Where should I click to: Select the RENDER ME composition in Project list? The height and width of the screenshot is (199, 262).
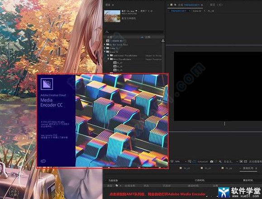coord(117,41)
